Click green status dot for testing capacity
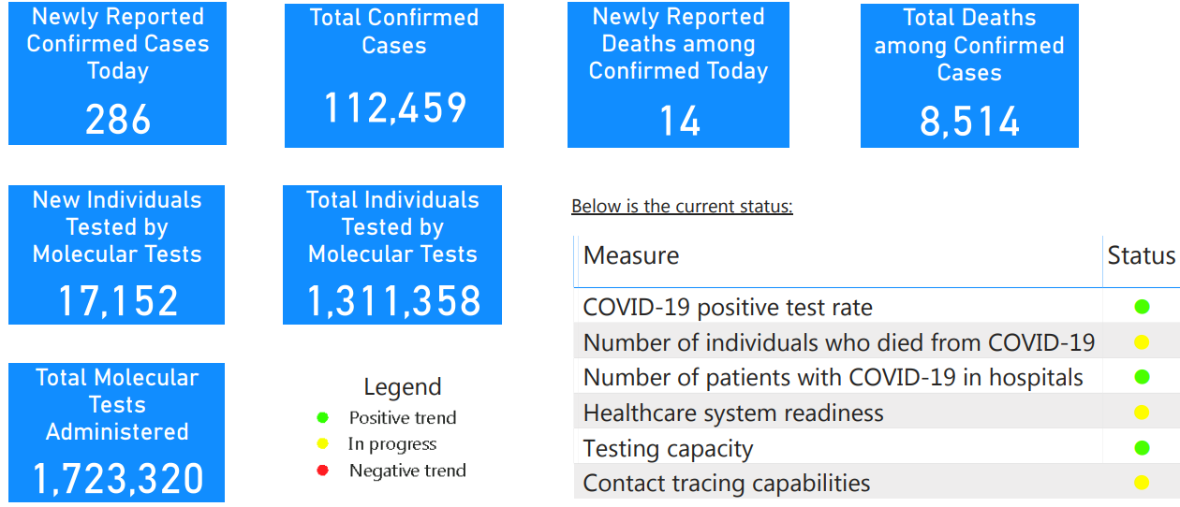This screenshot has width=1180, height=507. coord(1142,448)
